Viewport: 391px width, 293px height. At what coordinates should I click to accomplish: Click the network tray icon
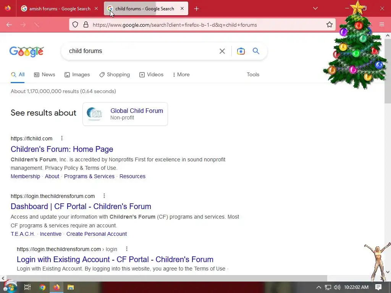[x=328, y=287]
